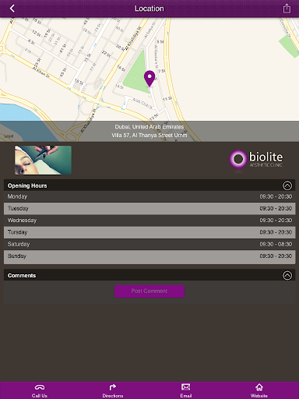Screen dimensions: 299x399
Task: Click the Post Comment button
Action: point(149,291)
